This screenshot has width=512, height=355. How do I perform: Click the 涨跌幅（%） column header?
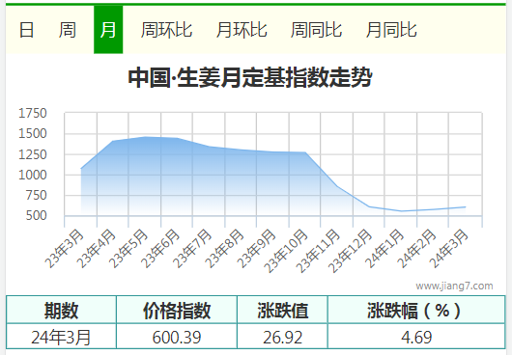pos(416,310)
